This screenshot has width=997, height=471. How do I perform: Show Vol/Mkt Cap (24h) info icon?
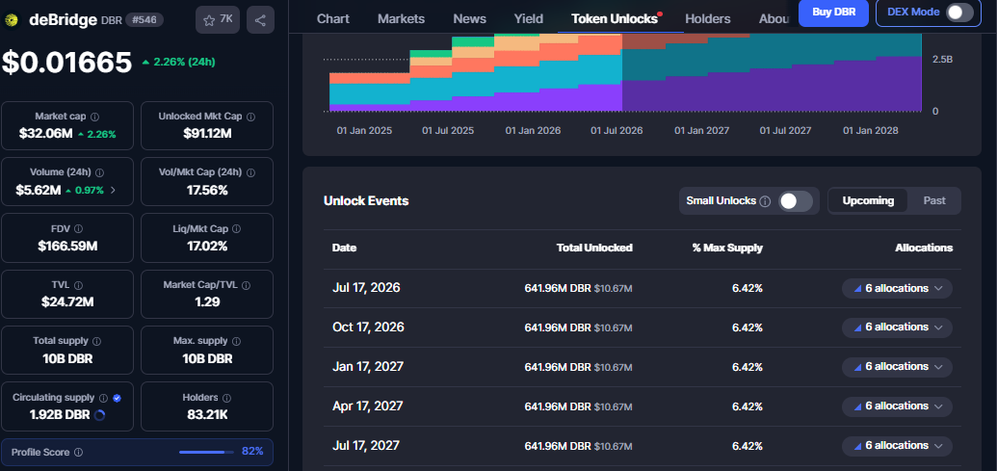click(x=250, y=172)
